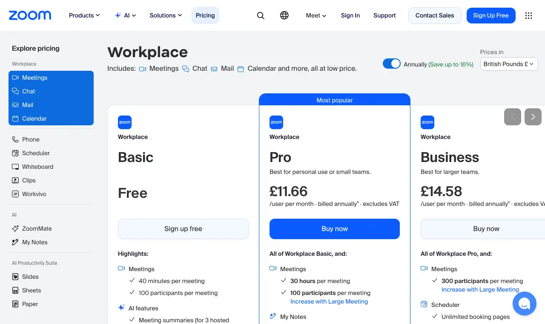The height and width of the screenshot is (324, 545).
Task: Open Scheduler pricing from sidebar
Action: [51, 153]
